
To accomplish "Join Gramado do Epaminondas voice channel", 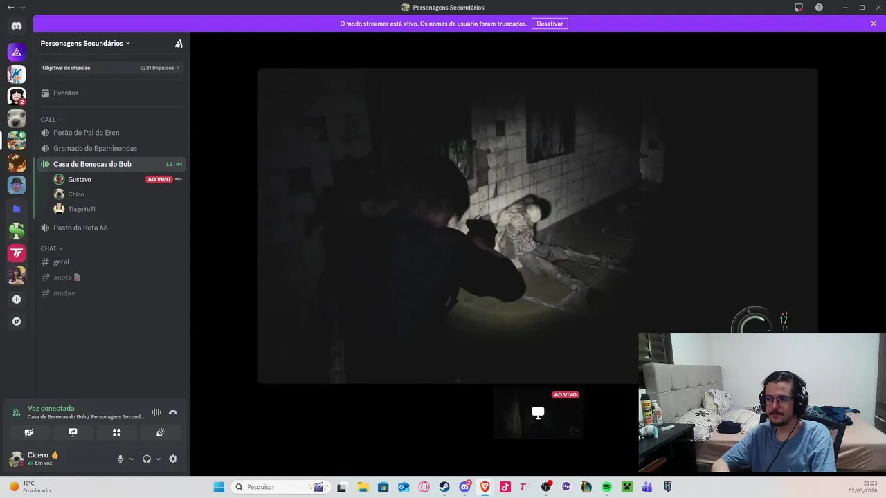I will pyautogui.click(x=111, y=148).
